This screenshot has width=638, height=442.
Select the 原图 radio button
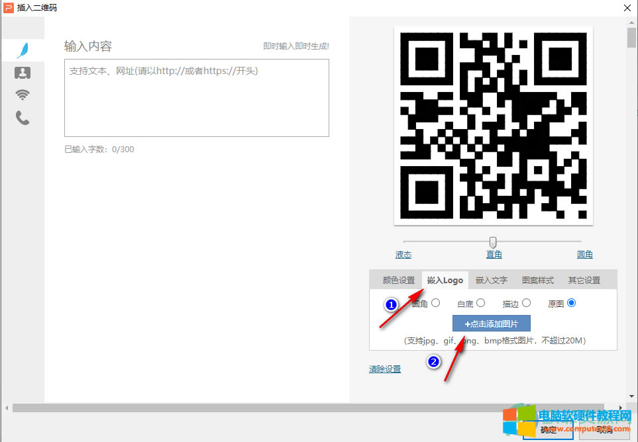coord(570,303)
